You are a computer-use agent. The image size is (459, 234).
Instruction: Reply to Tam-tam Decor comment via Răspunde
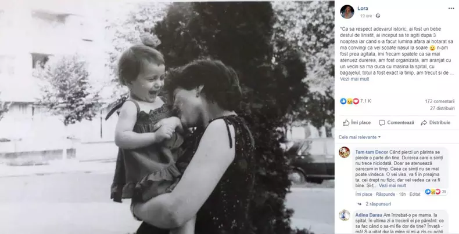[386, 194]
